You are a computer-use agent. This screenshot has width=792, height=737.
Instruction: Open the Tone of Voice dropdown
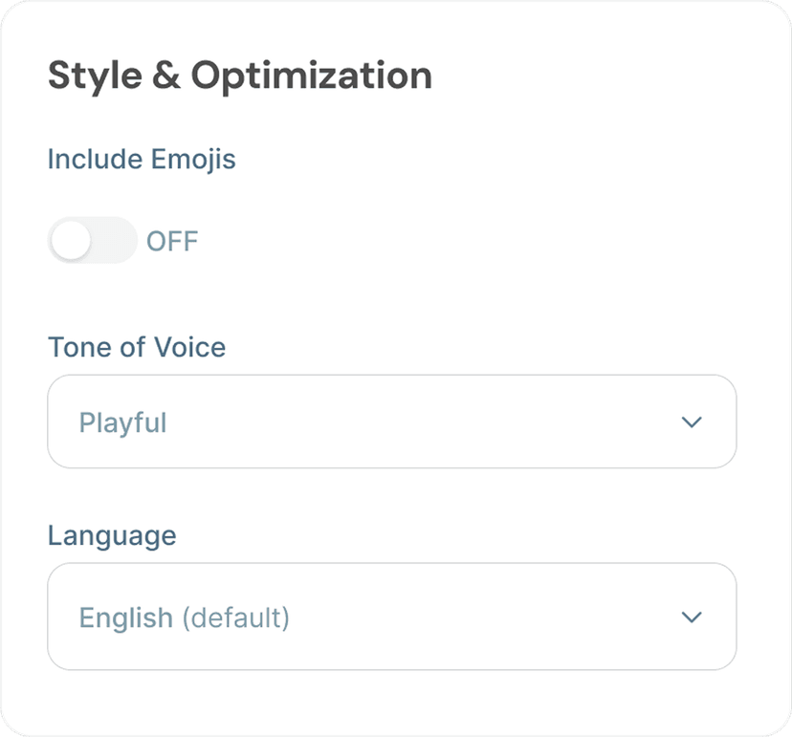click(391, 422)
